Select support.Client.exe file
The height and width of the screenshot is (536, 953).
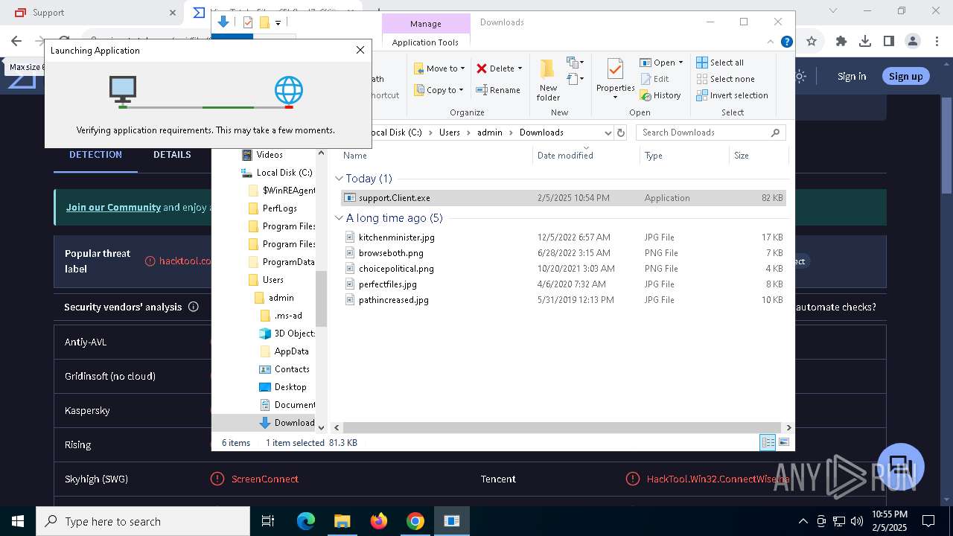564,198
